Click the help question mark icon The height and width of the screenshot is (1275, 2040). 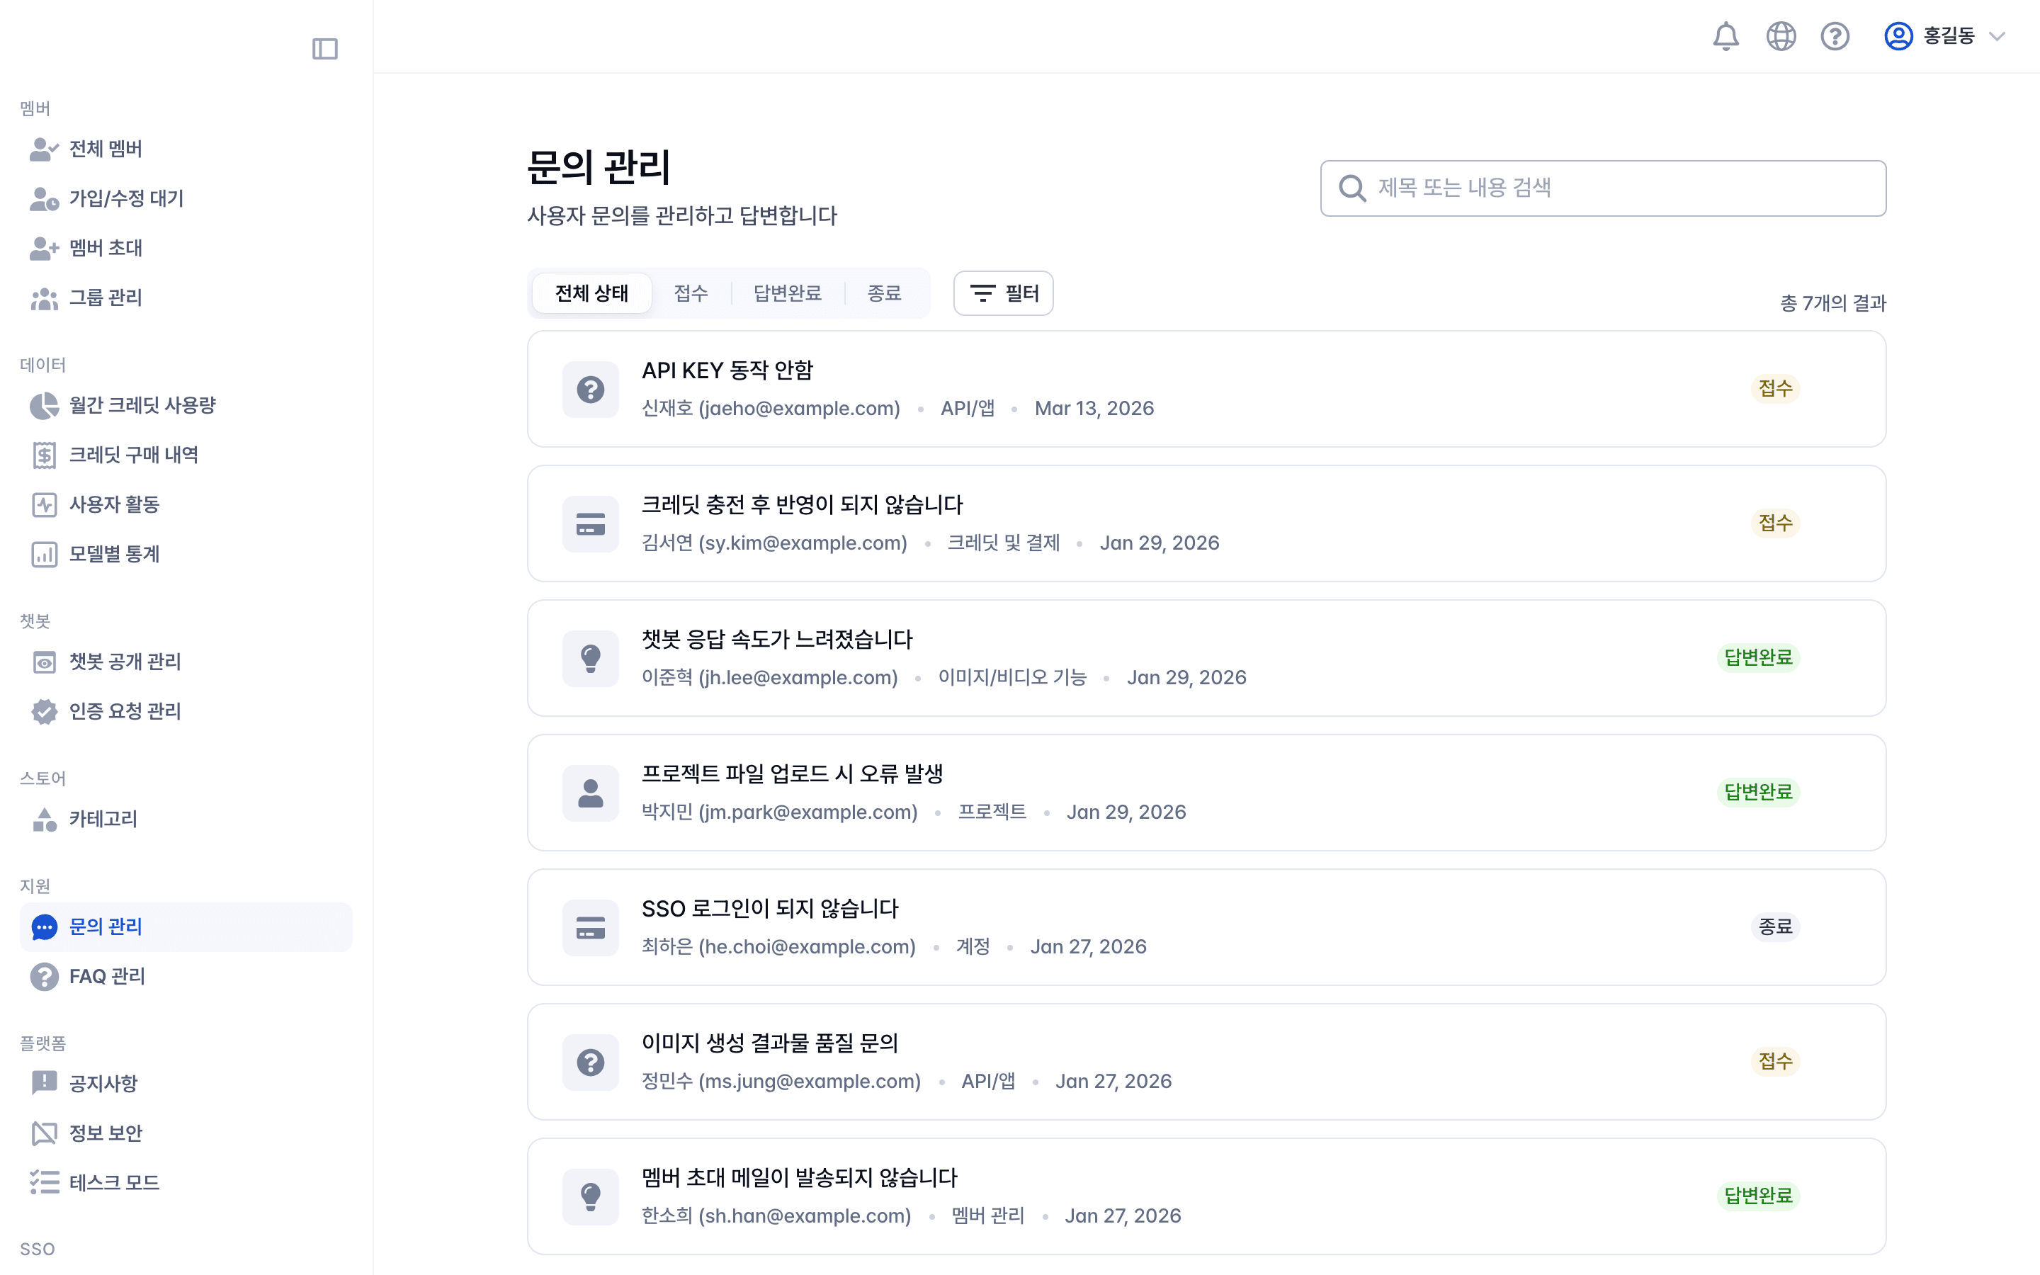tap(1835, 36)
